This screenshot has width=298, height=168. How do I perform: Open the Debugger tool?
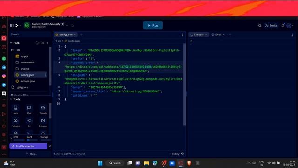[x=43, y=122]
